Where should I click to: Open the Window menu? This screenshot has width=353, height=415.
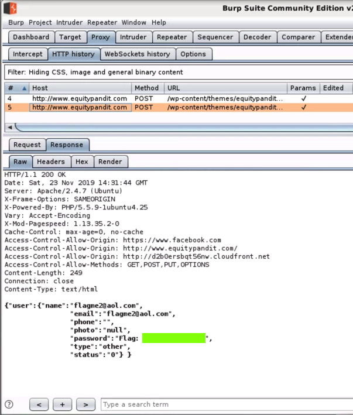(133, 22)
